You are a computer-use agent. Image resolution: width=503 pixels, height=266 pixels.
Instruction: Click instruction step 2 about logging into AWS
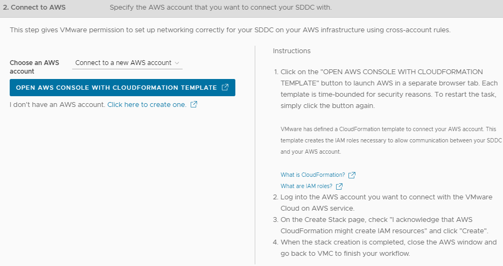click(383, 203)
